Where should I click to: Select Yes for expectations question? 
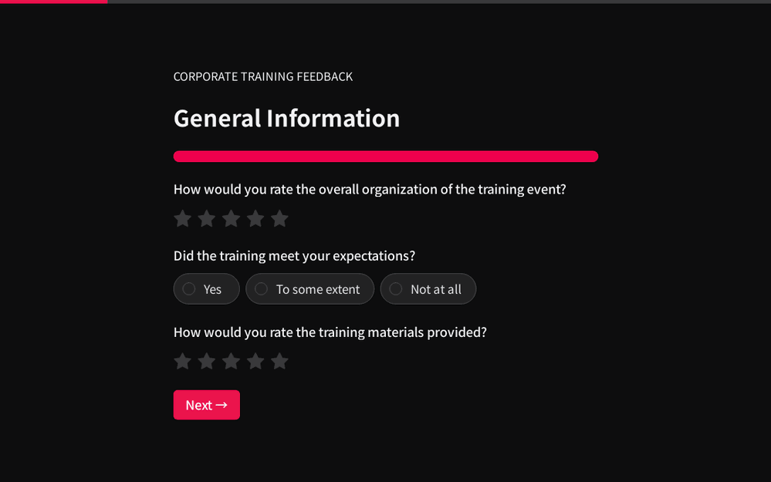tap(190, 289)
